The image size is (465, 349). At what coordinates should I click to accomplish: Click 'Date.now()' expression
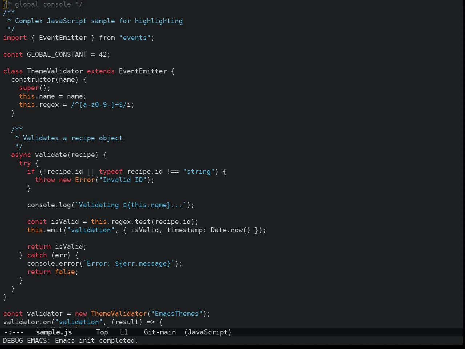tap(231, 230)
